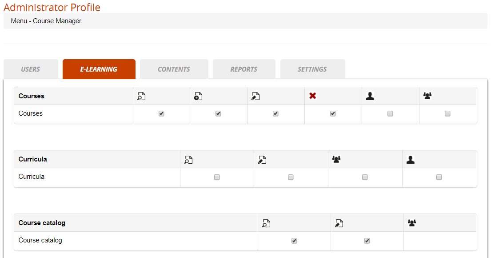
Task: Click the Menu - Course Manager breadcrumb
Action: click(x=46, y=20)
